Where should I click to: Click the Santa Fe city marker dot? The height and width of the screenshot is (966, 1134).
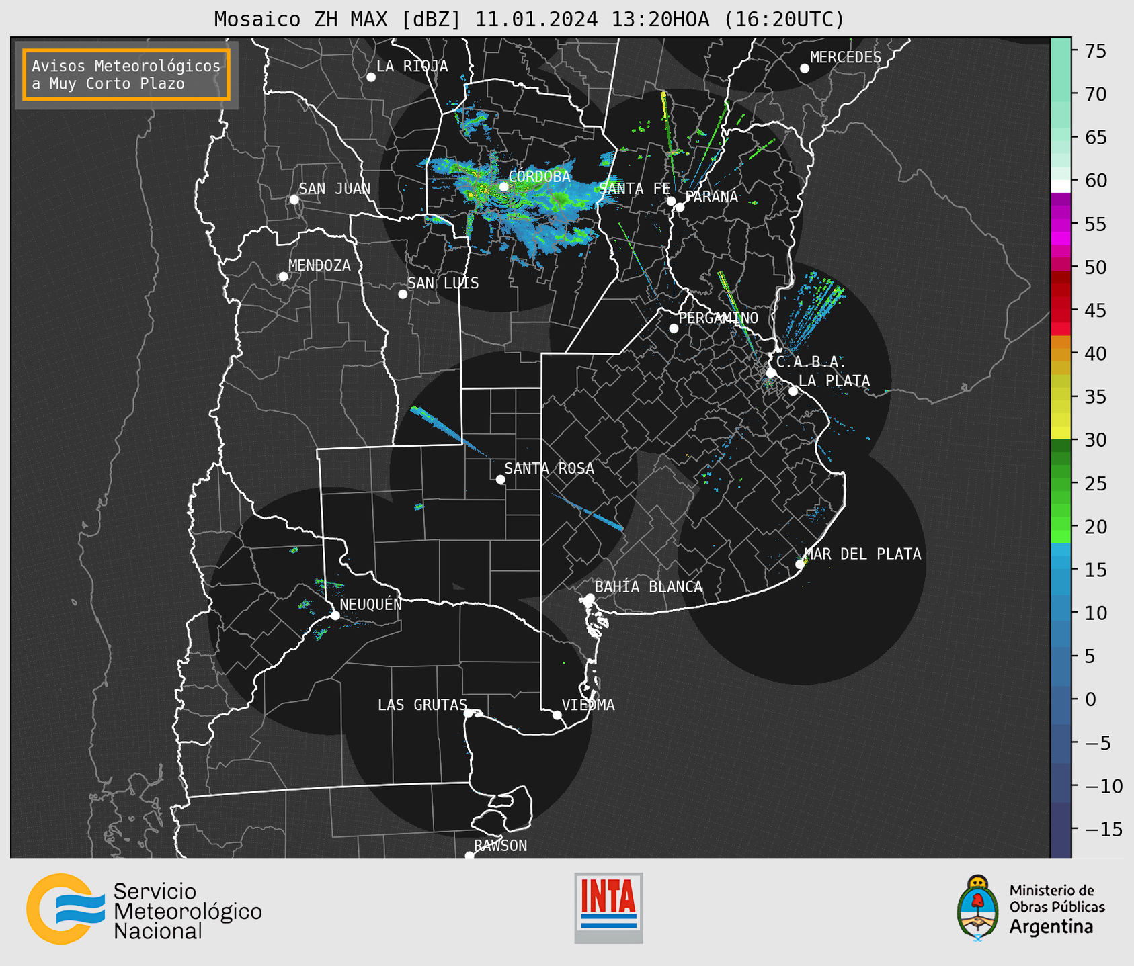coord(671,201)
